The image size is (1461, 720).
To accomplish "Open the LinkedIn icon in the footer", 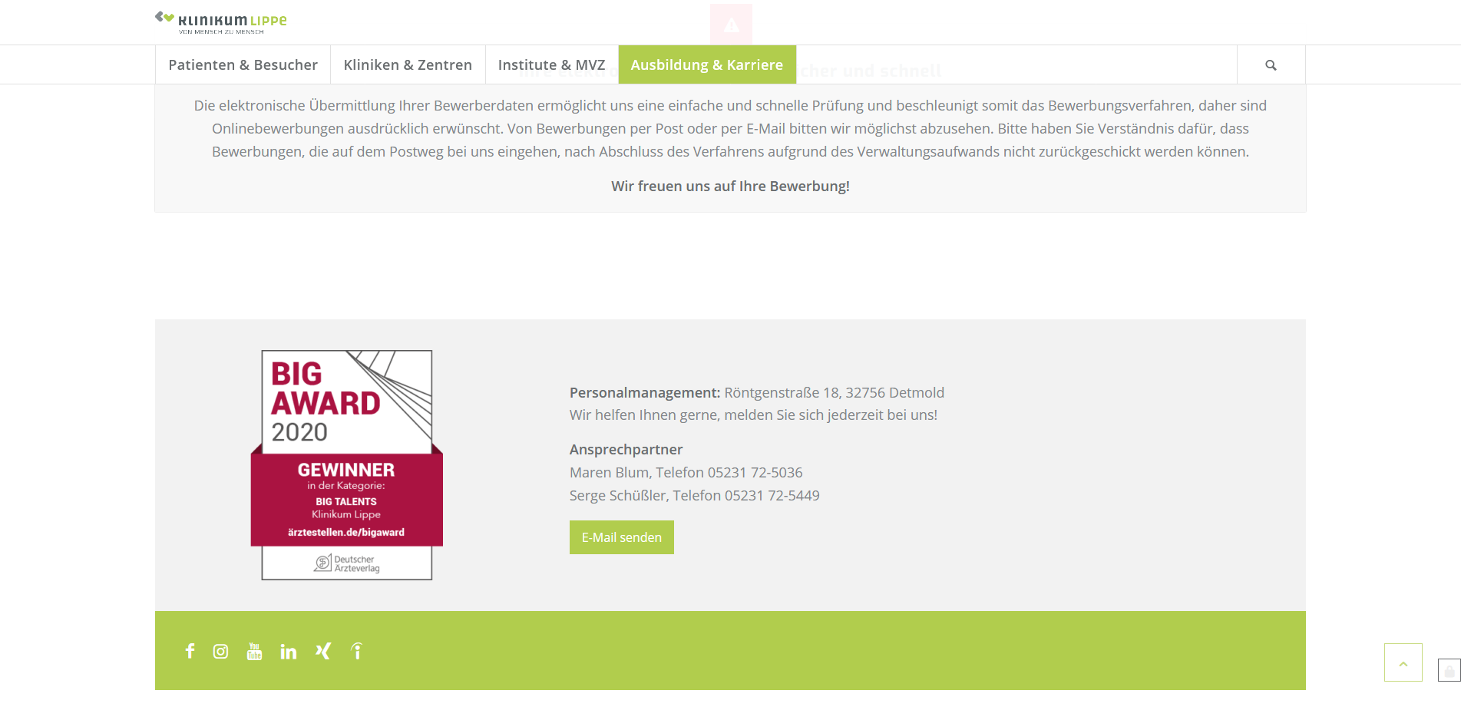I will [289, 652].
